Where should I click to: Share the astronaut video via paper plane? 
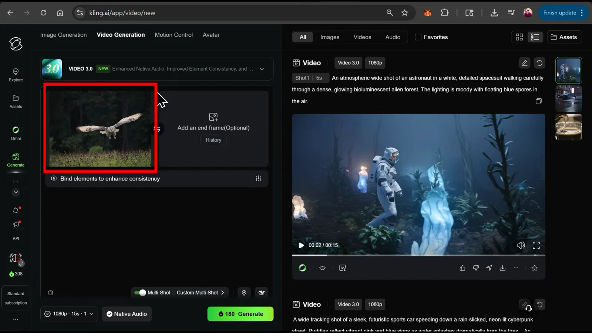point(489,268)
